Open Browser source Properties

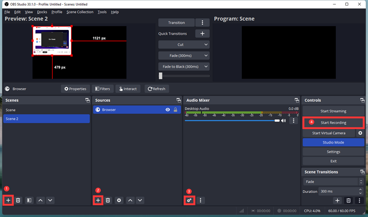[75, 89]
